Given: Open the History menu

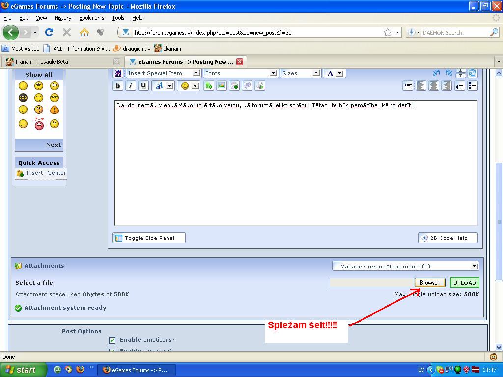Looking at the screenshot, I should pos(62,18).
